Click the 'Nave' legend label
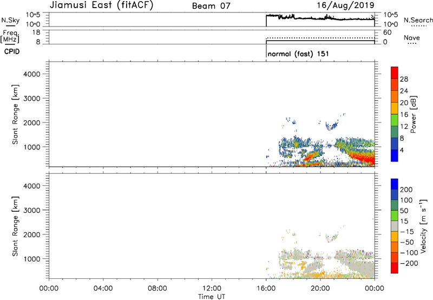 pyautogui.click(x=411, y=37)
